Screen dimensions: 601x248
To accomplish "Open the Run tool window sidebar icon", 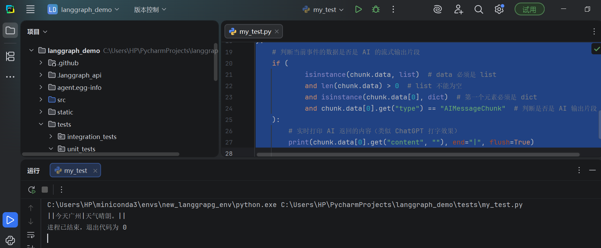I will (x=10, y=220).
